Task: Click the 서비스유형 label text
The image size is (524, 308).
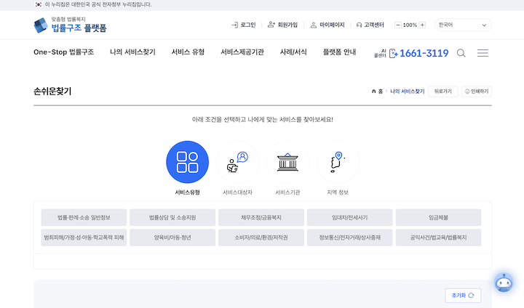Action: pos(188,192)
